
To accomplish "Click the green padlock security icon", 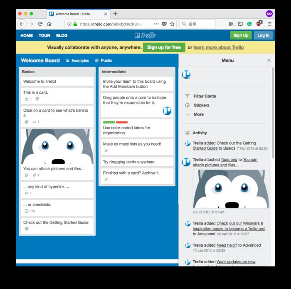I will tap(75, 24).
